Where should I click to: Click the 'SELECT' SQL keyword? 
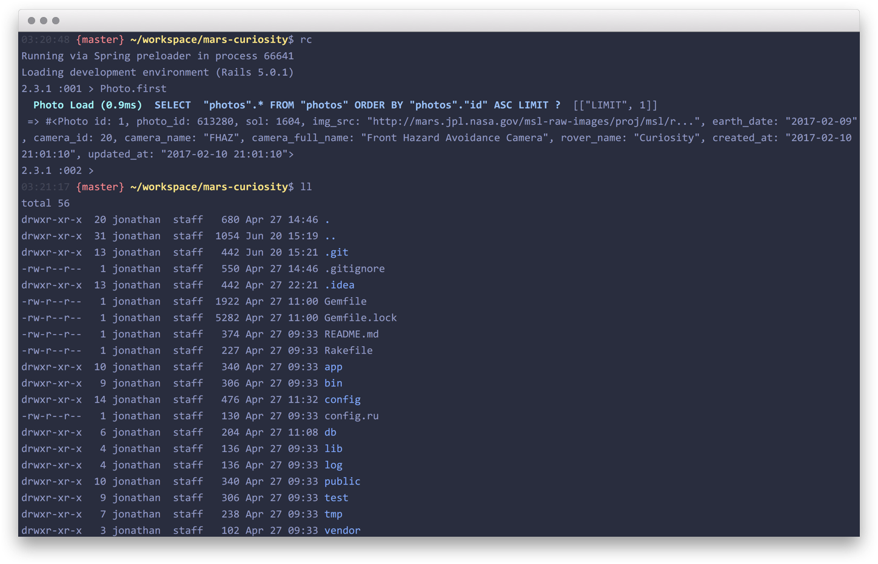click(173, 105)
